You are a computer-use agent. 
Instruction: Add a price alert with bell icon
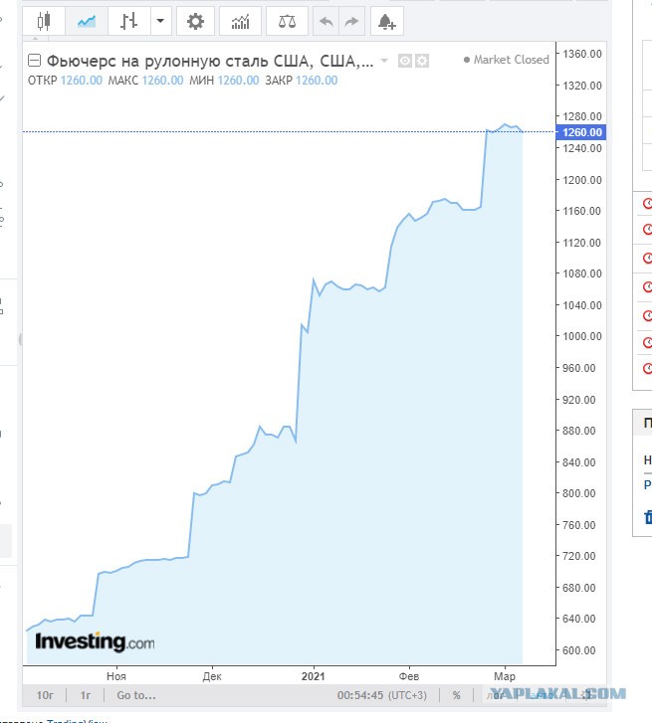pos(386,21)
